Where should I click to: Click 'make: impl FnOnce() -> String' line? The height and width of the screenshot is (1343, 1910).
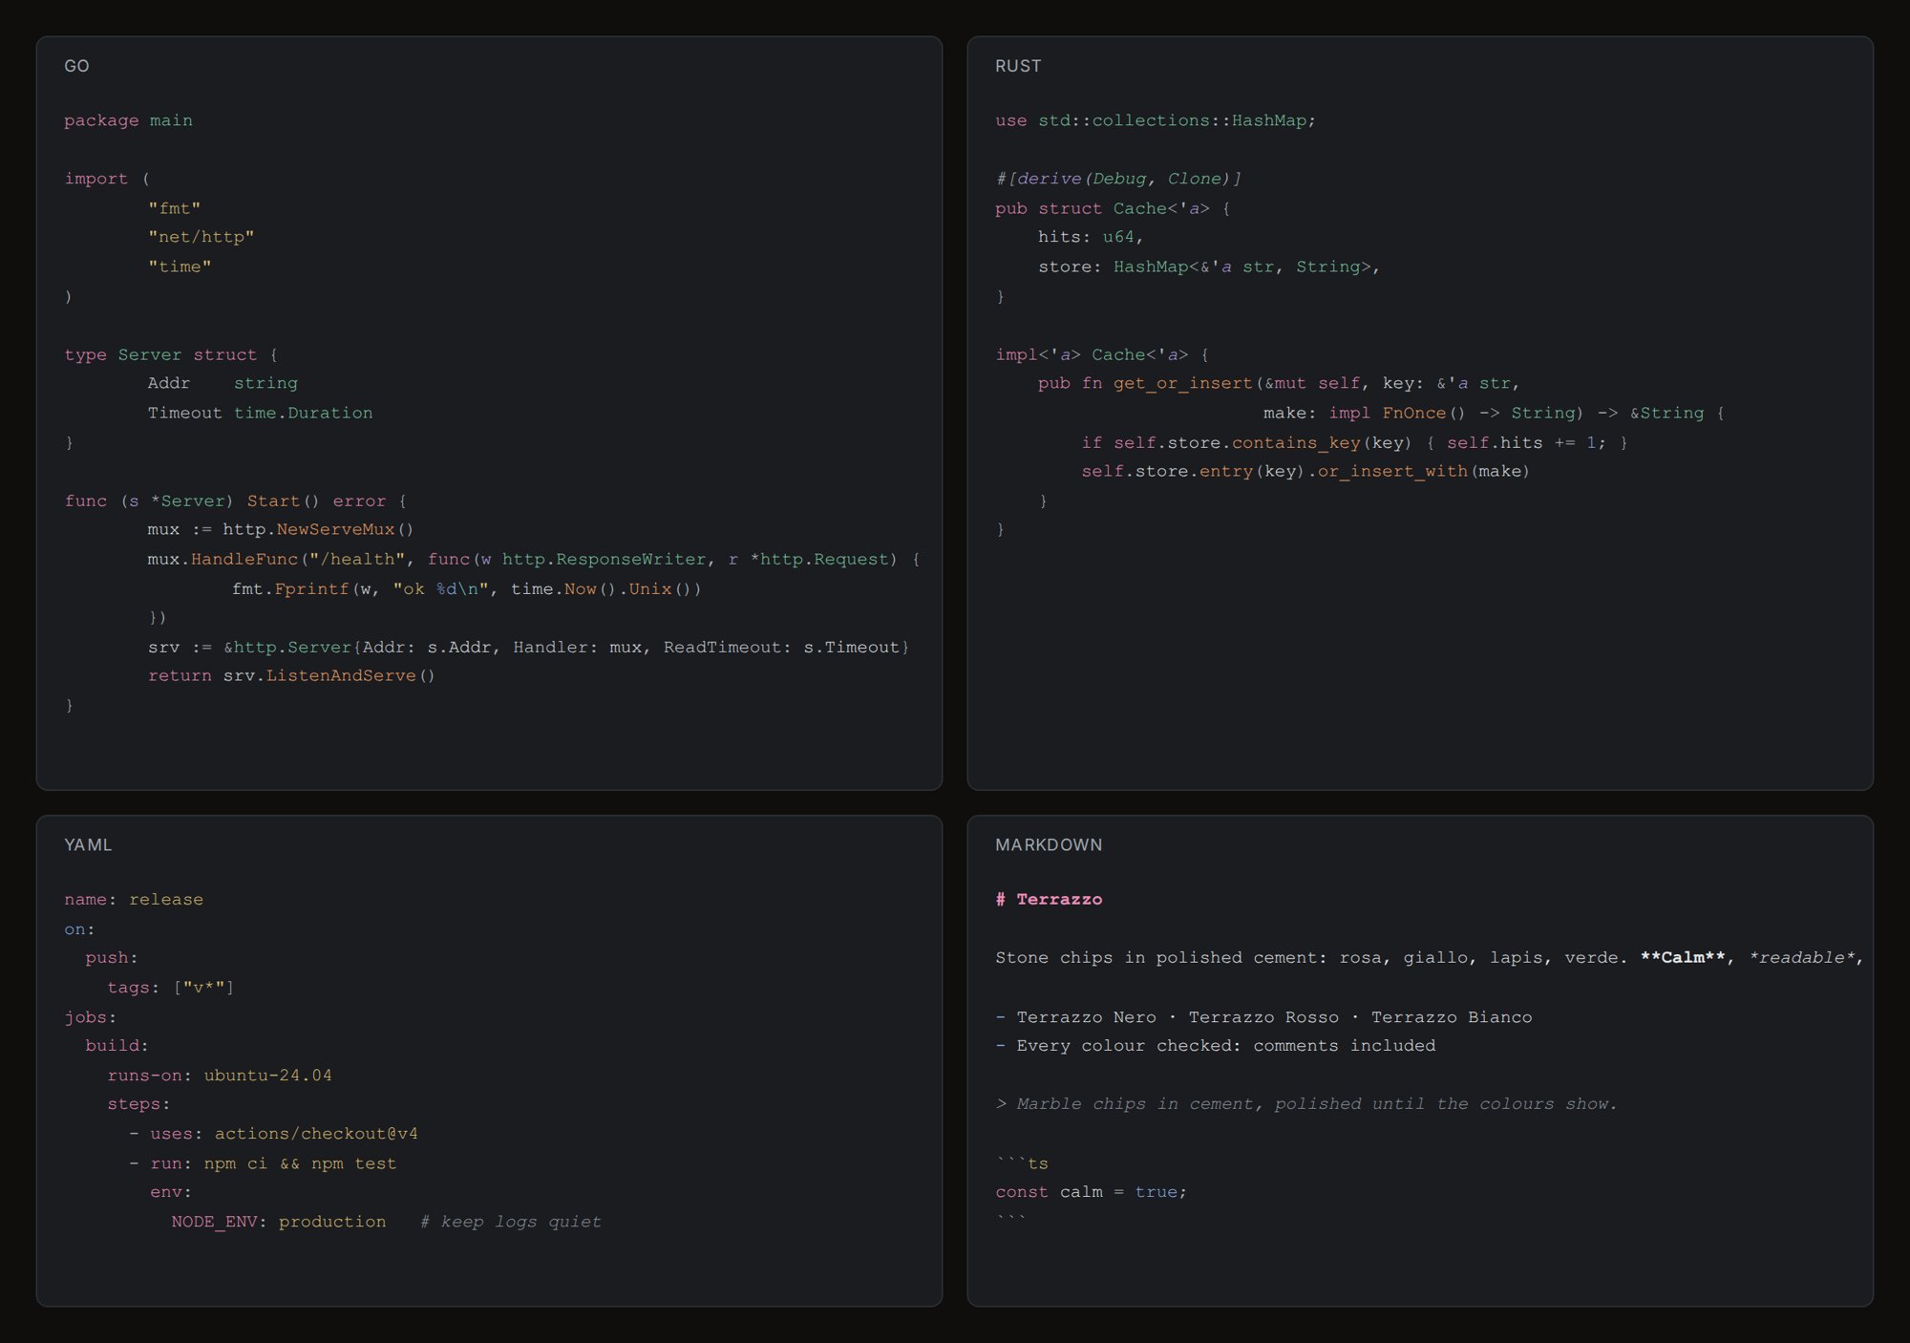point(1494,413)
